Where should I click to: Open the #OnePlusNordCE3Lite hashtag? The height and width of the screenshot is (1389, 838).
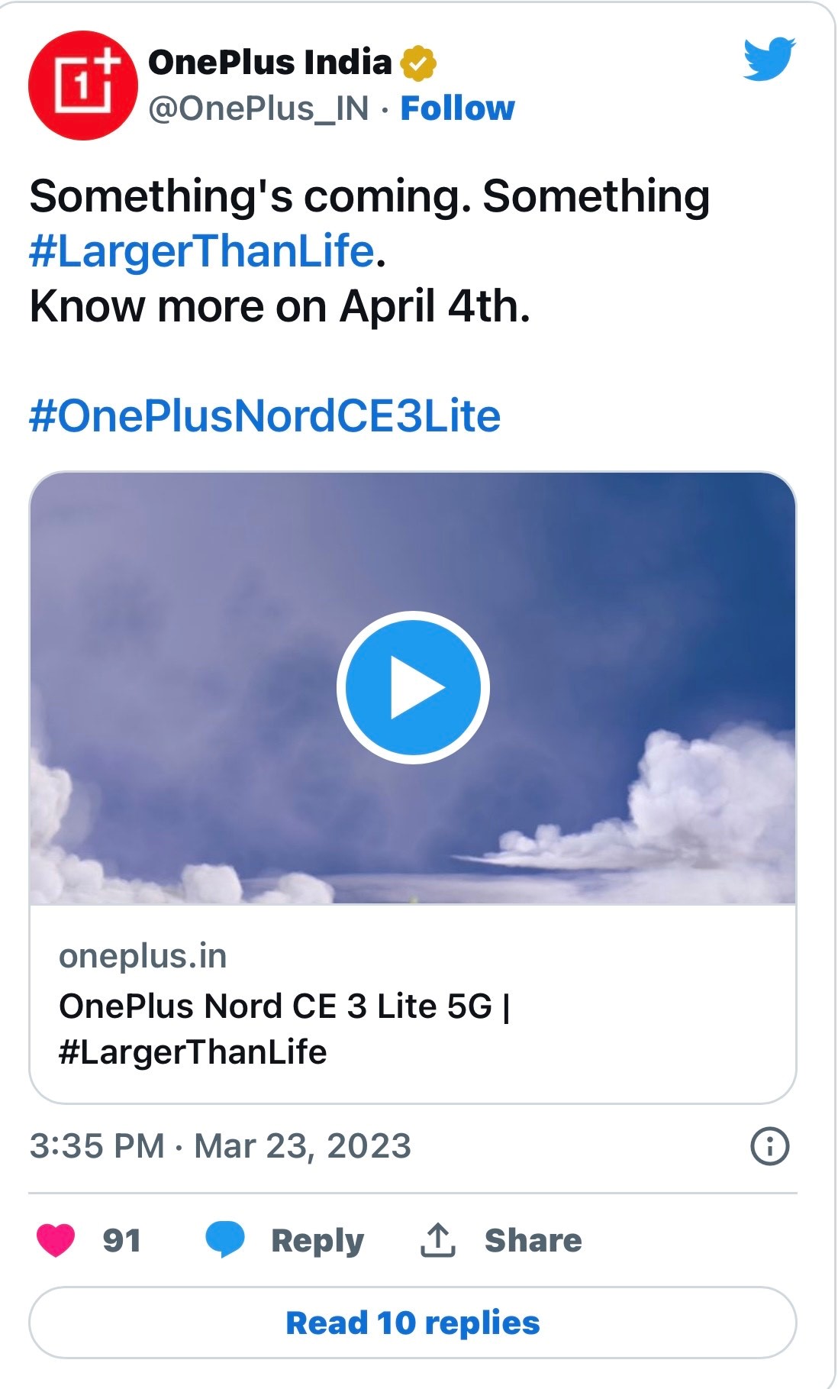(265, 416)
